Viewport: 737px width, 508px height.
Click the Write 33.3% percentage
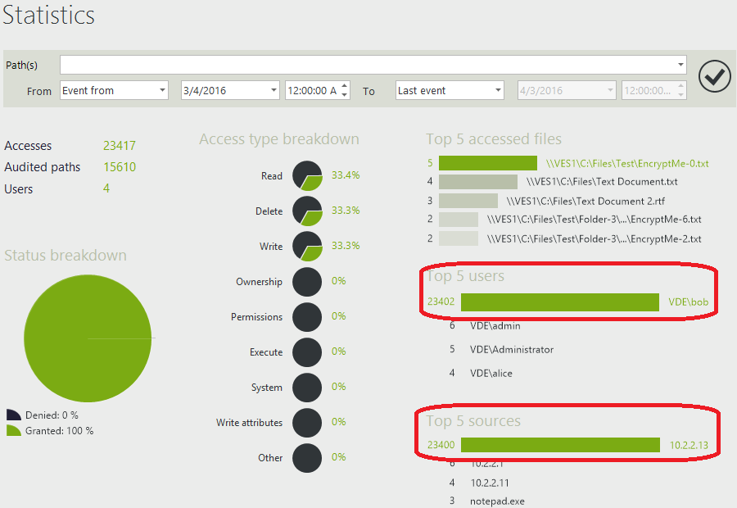click(346, 246)
